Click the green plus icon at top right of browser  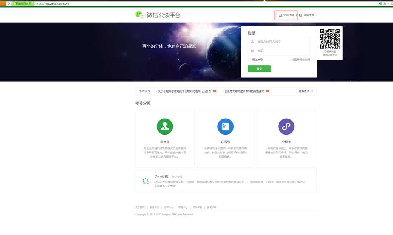click(380, 3)
